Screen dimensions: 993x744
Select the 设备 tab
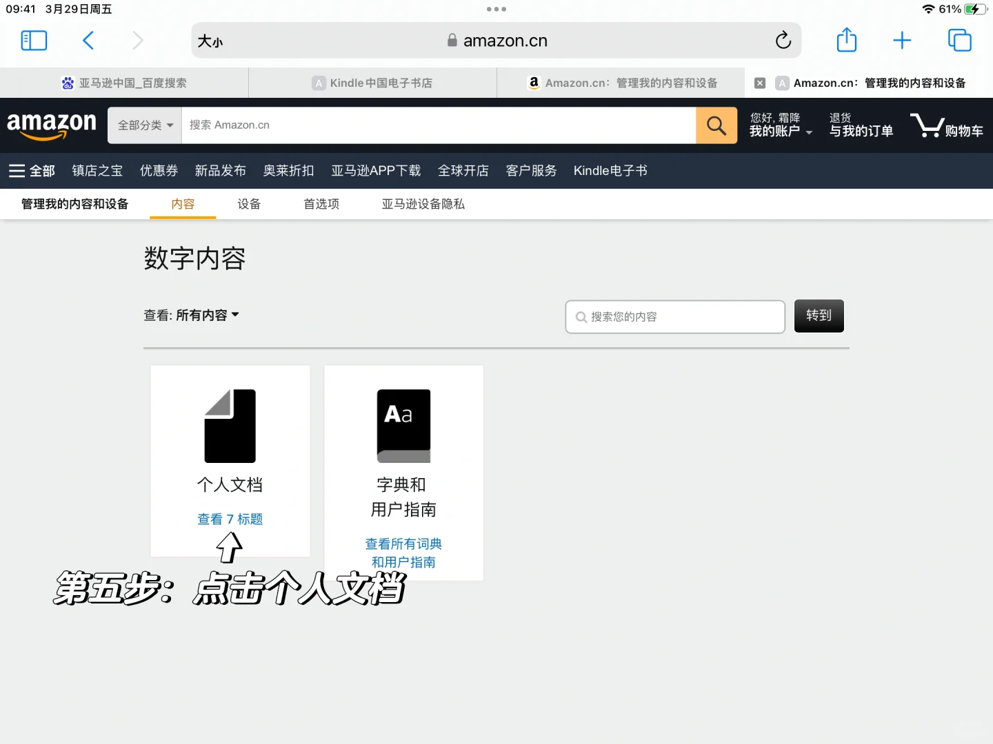click(x=249, y=204)
